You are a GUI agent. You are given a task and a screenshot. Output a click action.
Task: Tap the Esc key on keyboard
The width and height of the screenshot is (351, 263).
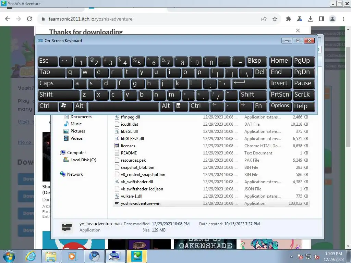48,61
